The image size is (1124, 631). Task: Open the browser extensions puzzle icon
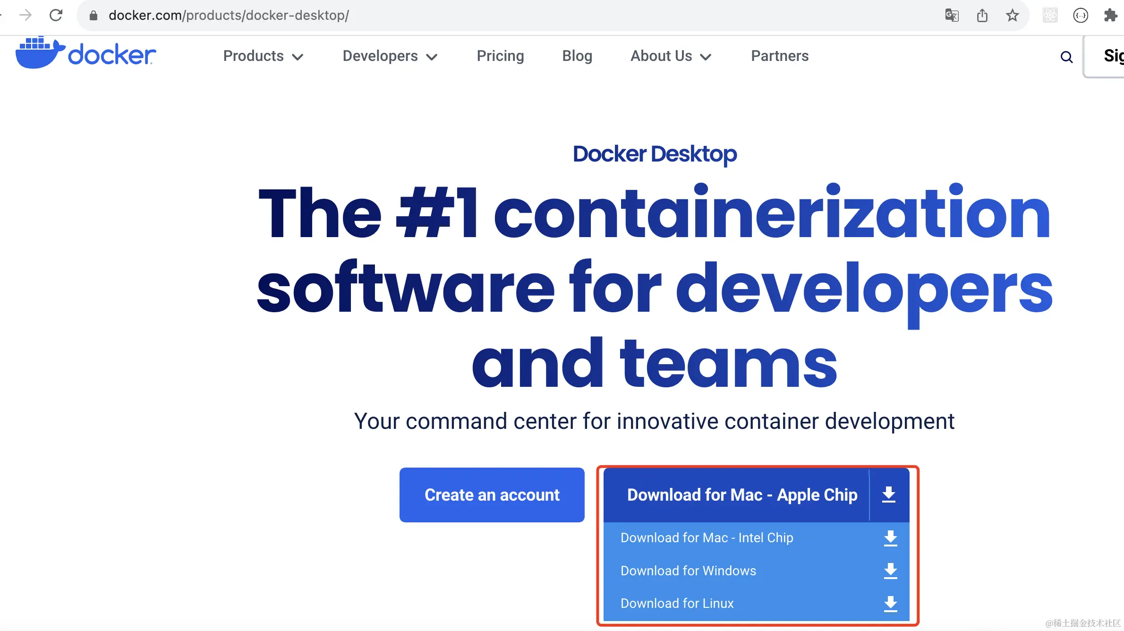pyautogui.click(x=1110, y=16)
